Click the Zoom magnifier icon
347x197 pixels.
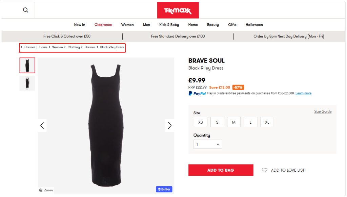[41, 190]
